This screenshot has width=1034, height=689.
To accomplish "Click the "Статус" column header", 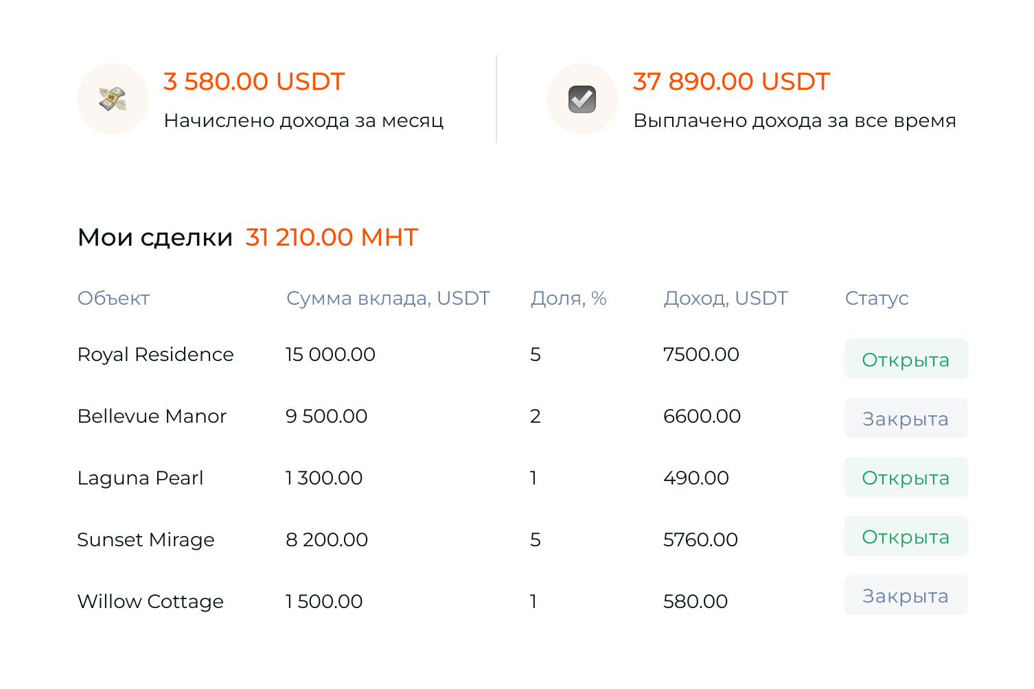I will pyautogui.click(x=876, y=298).
